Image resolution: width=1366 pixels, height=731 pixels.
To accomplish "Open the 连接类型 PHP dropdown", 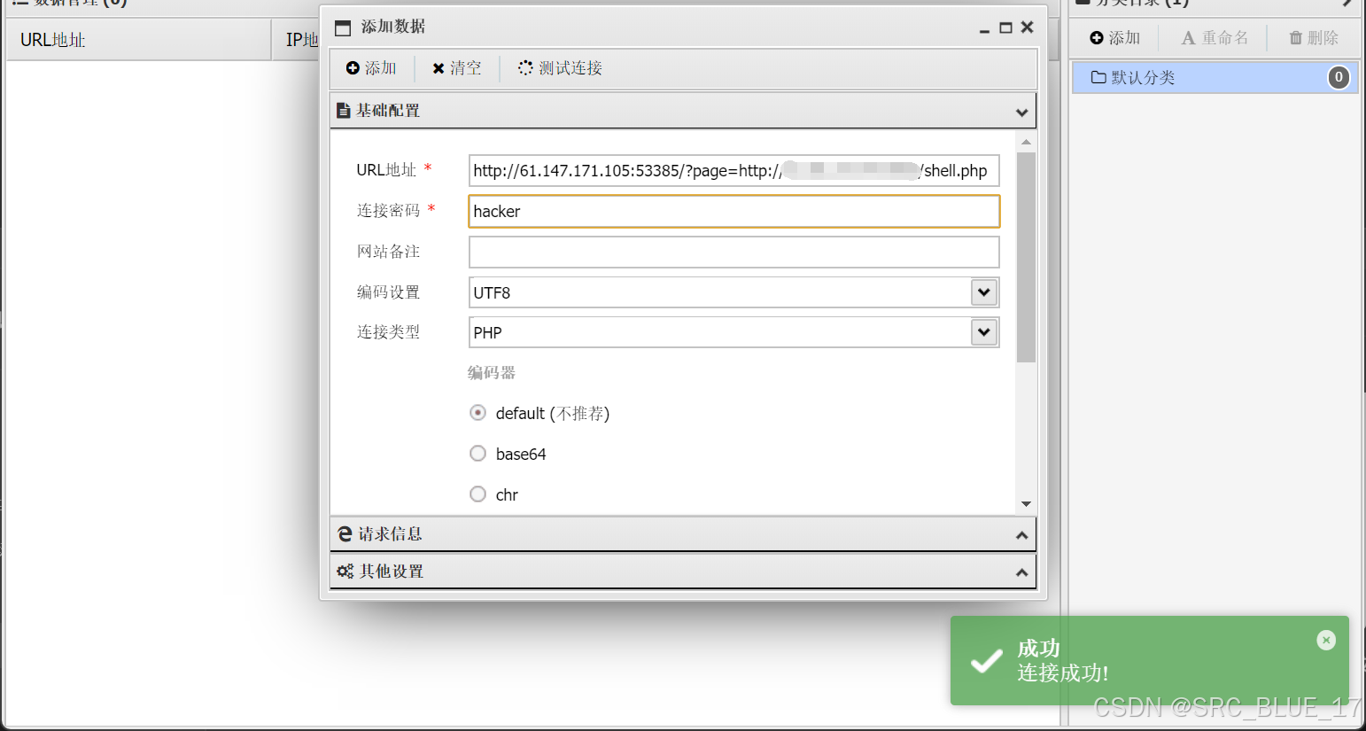I will (982, 331).
